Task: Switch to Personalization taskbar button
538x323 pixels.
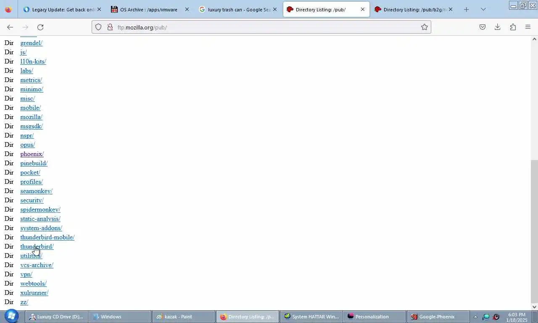Action: point(374,317)
